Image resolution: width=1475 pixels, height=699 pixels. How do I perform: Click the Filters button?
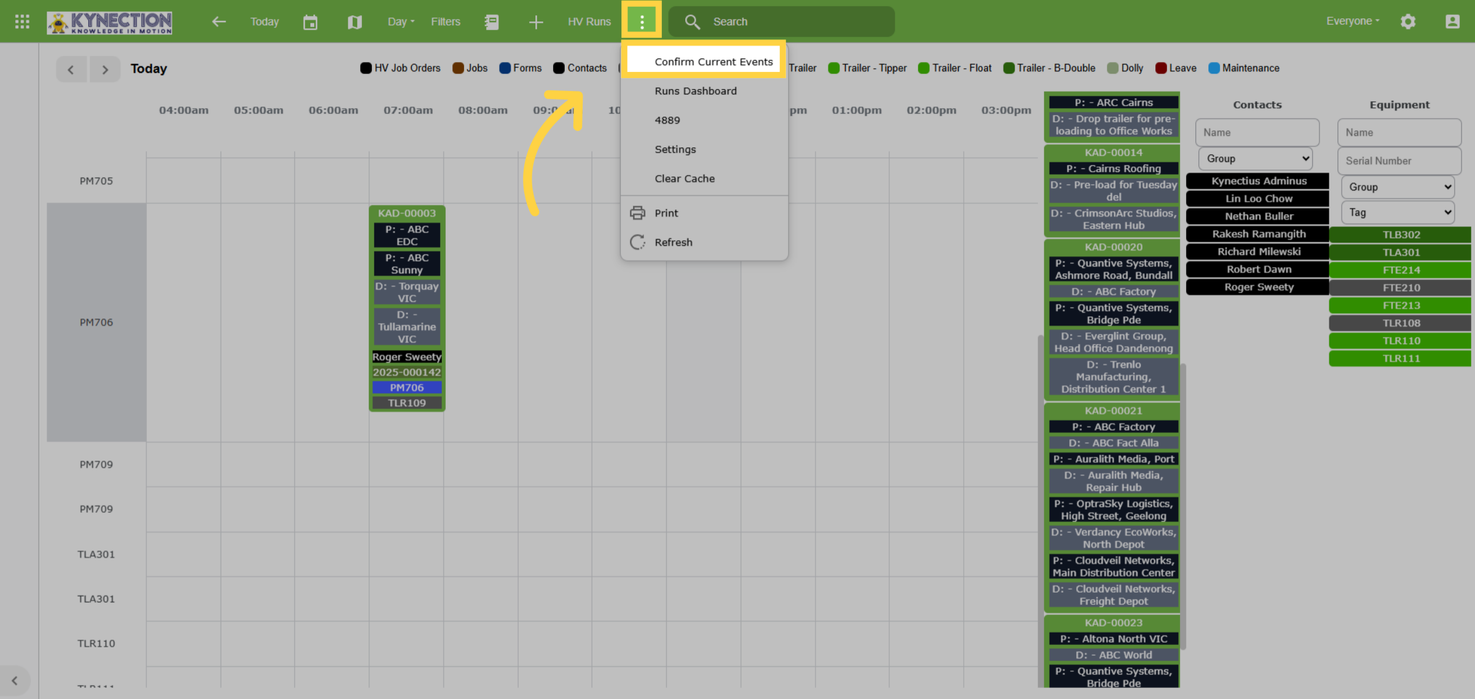point(446,21)
